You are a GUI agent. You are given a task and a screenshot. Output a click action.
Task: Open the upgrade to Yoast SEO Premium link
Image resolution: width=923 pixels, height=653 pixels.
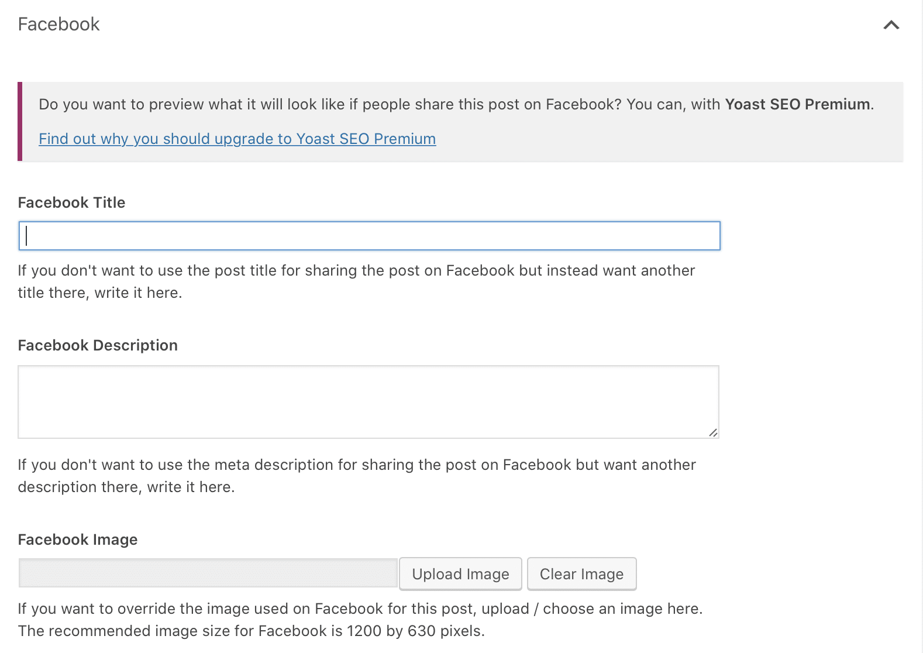(237, 139)
